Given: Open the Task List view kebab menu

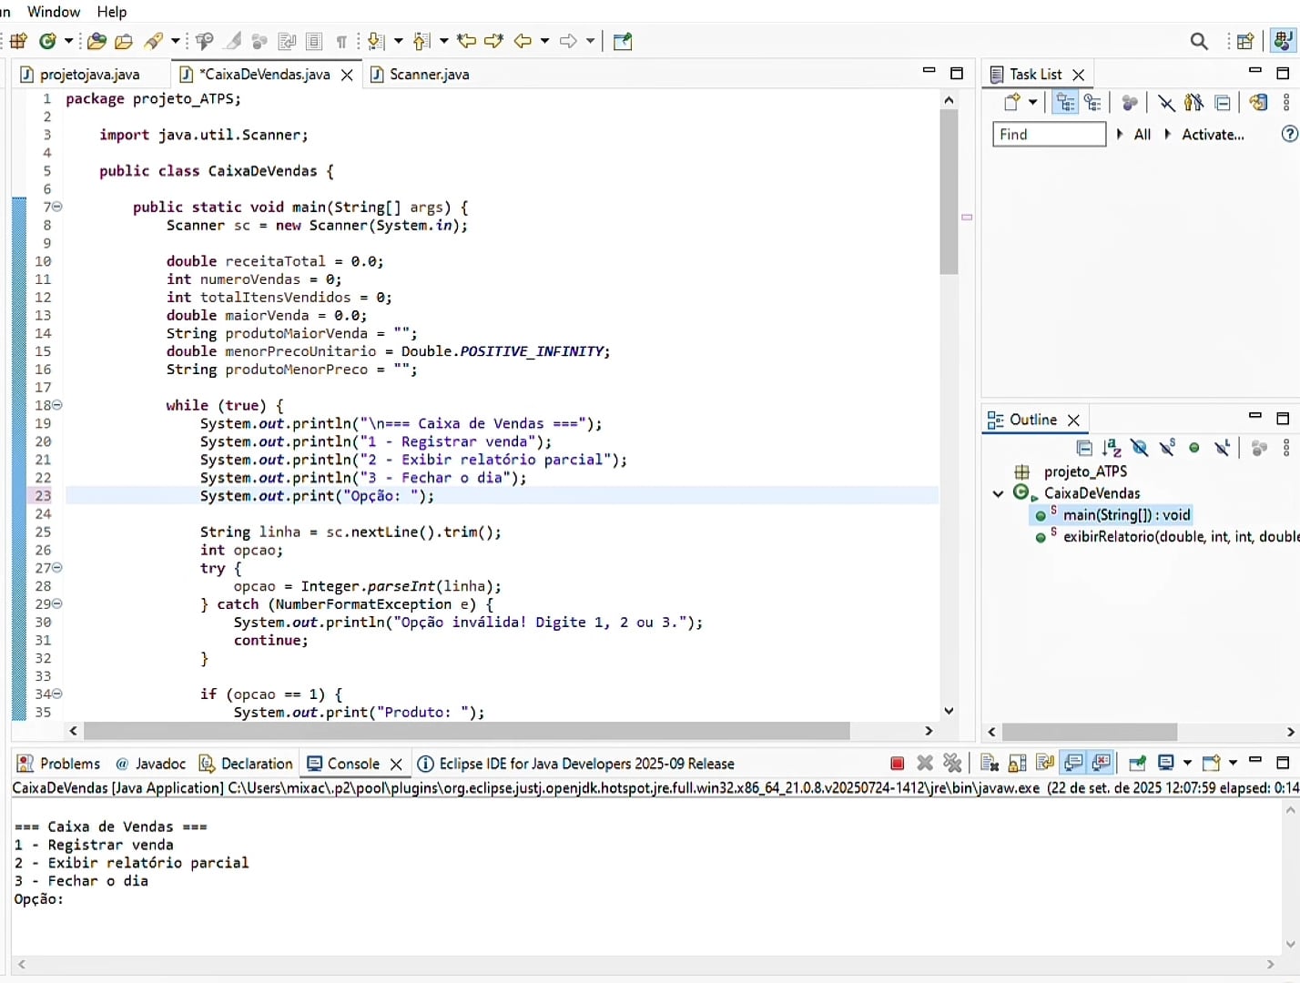Looking at the screenshot, I should [x=1286, y=102].
